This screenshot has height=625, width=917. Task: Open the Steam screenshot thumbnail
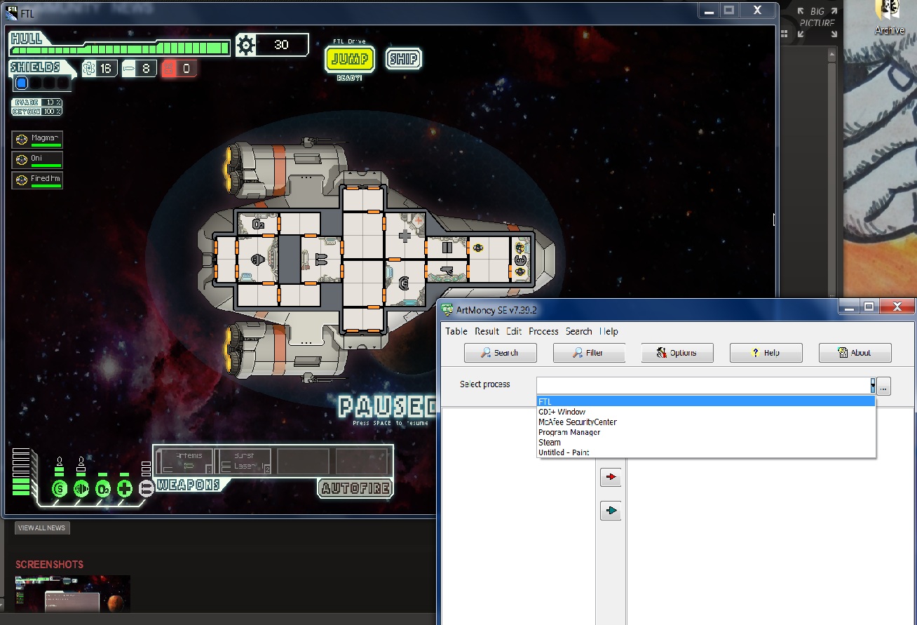click(x=72, y=593)
